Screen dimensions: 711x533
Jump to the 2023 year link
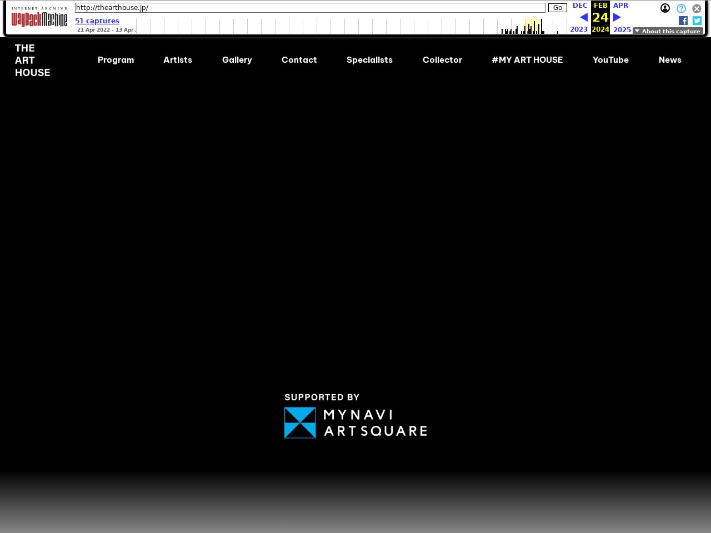tap(579, 29)
